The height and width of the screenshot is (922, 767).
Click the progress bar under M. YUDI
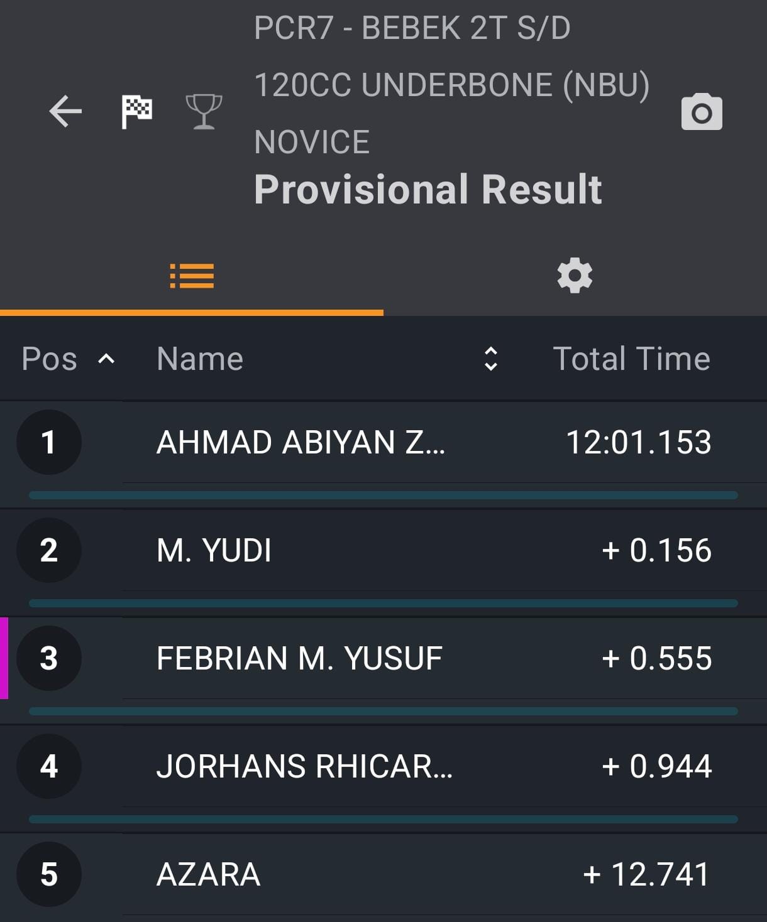(383, 604)
